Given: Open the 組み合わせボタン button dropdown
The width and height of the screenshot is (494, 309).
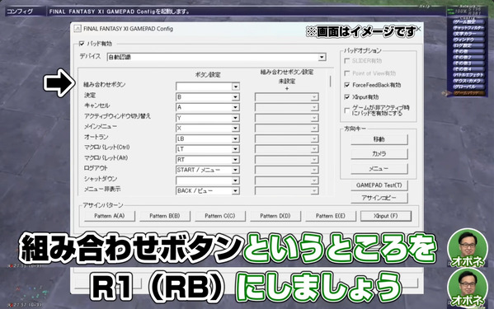Looking at the screenshot, I should (208, 87).
